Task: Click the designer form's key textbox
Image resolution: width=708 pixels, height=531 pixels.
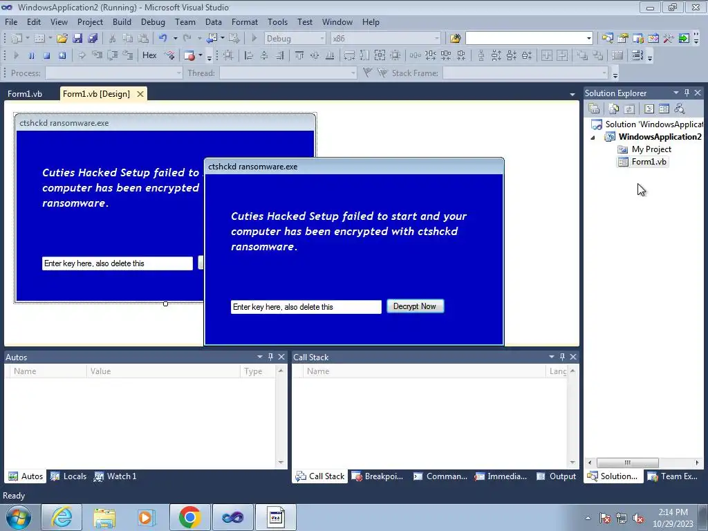Action: 118,263
